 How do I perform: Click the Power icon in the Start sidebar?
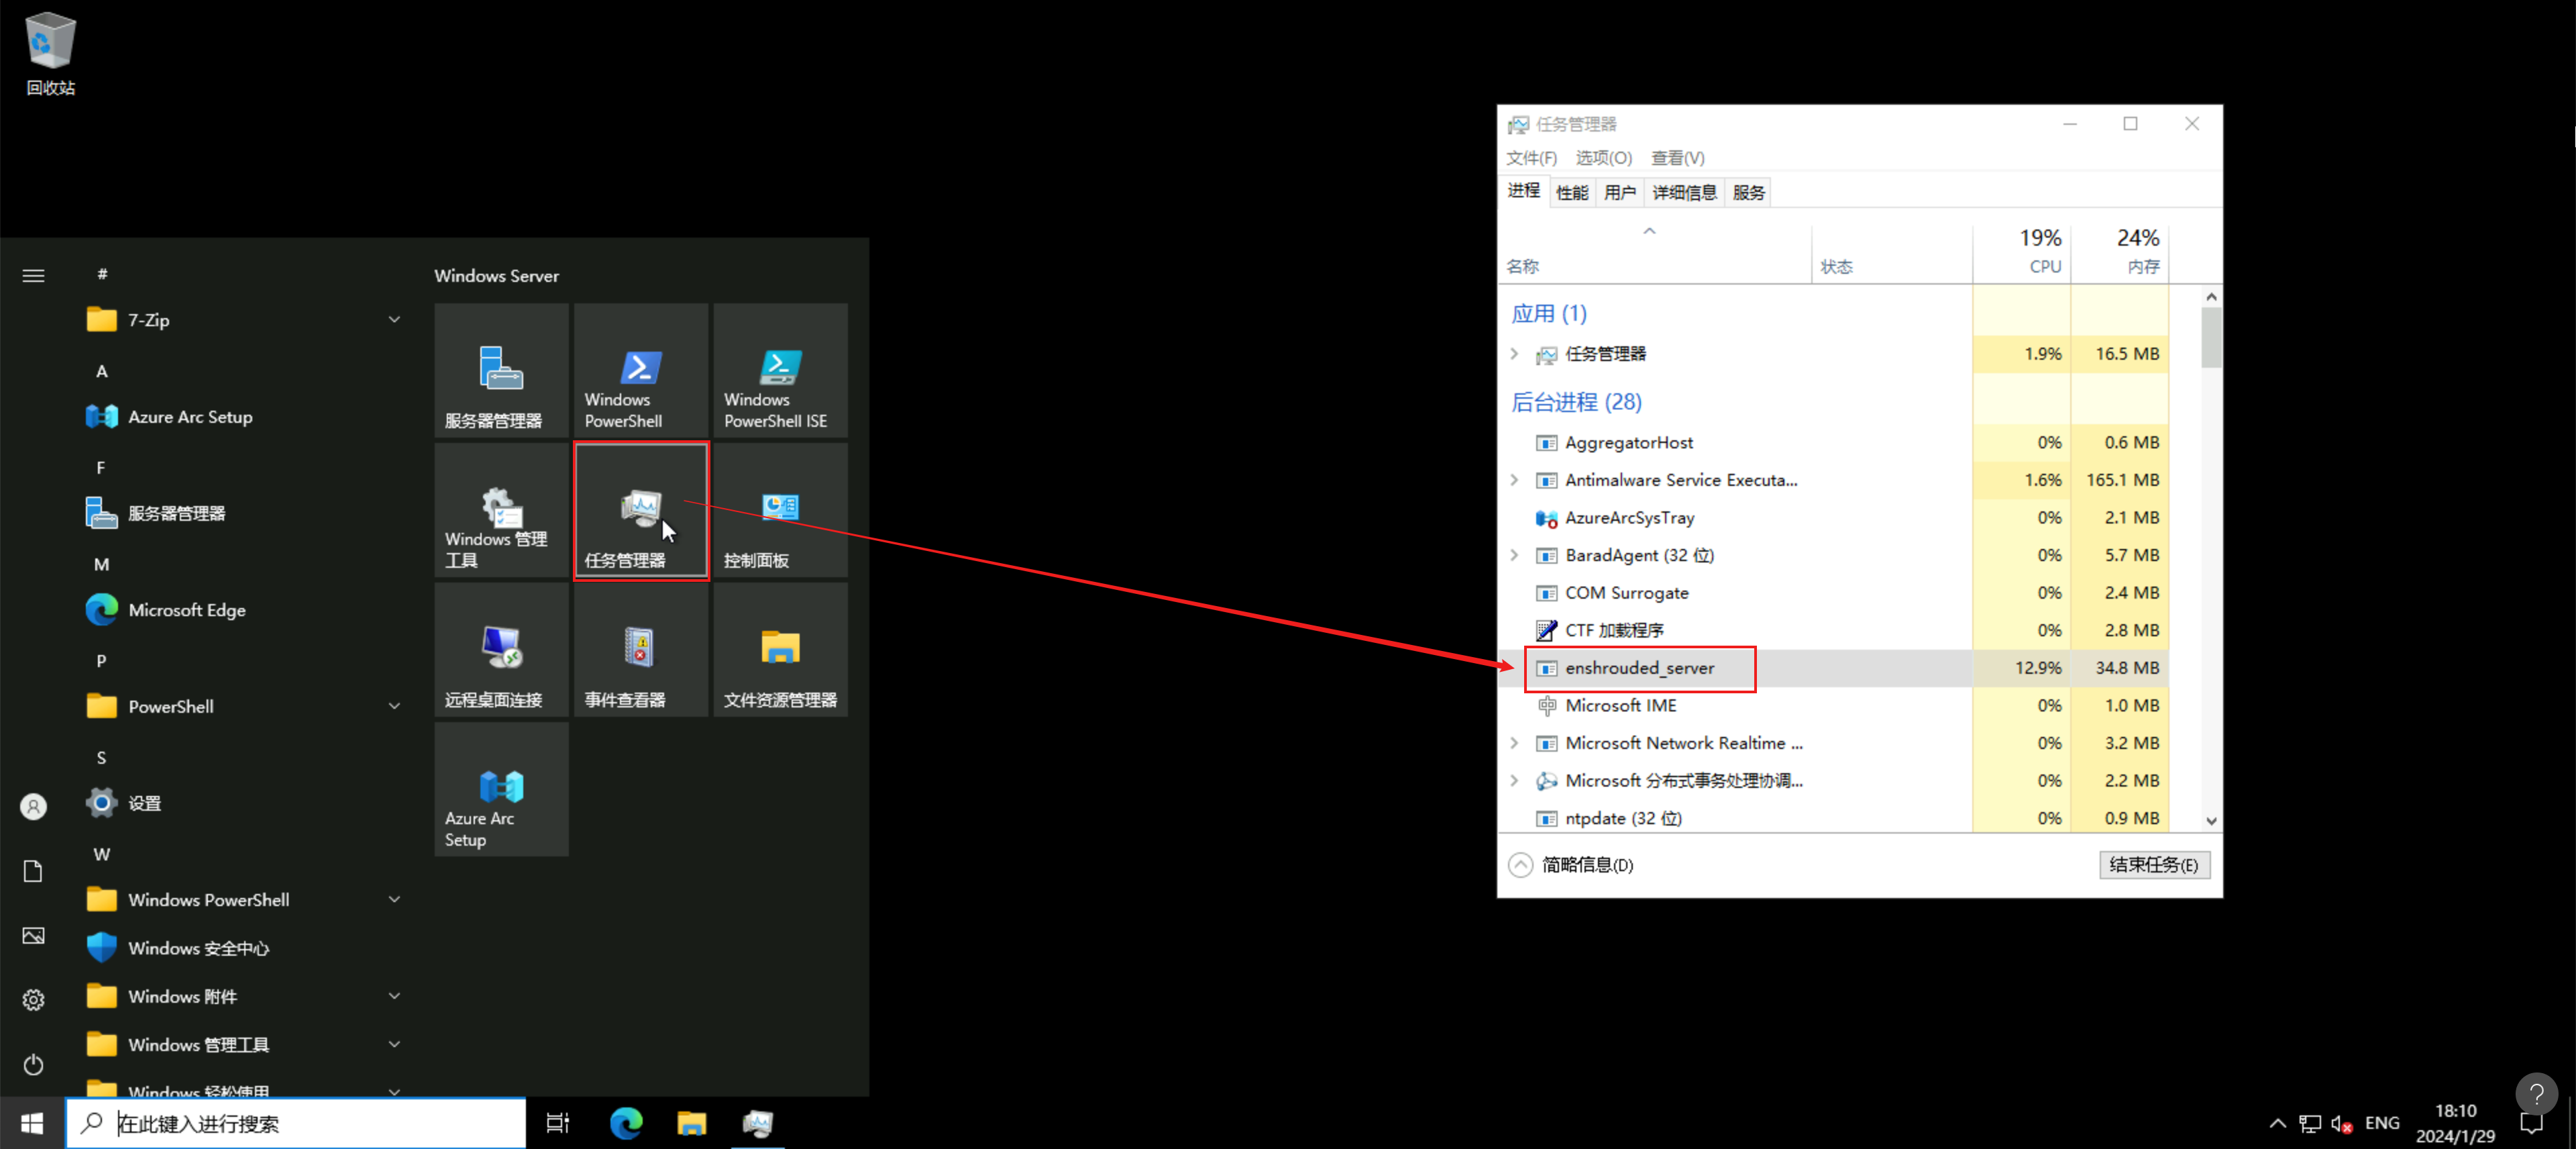coord(33,1064)
